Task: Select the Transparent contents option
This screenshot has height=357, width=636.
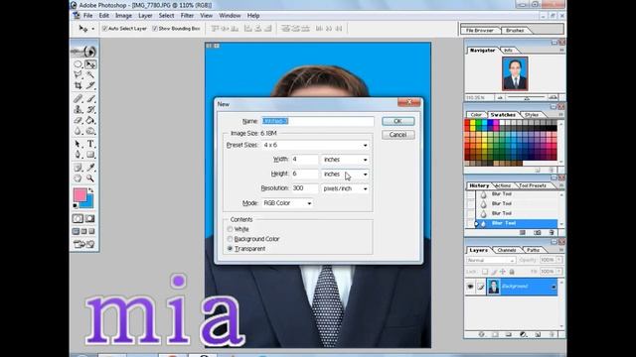Action: 230,249
